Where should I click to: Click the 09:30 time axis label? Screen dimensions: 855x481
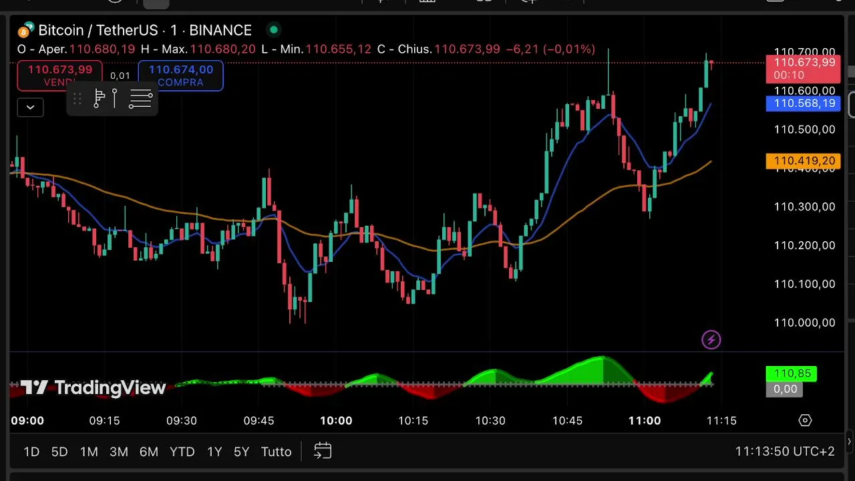point(182,421)
